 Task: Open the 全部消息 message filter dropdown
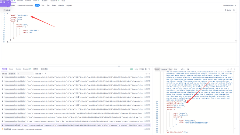(39, 74)
